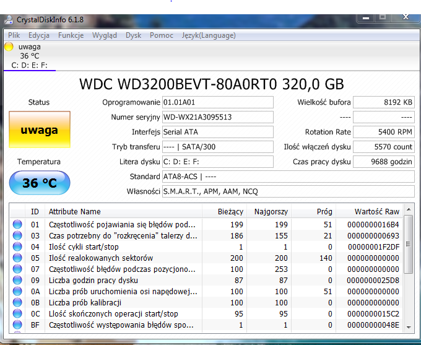
Task: Click blue status dot of attribute 05
Action: click(17, 258)
